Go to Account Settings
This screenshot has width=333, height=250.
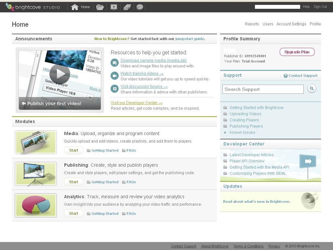(x=291, y=24)
